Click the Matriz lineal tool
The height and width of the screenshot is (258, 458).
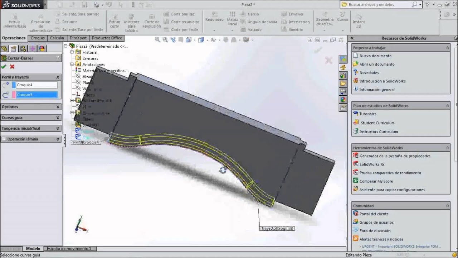click(232, 19)
